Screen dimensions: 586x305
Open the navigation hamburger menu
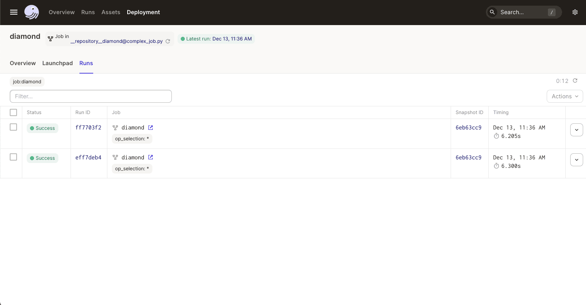13,12
